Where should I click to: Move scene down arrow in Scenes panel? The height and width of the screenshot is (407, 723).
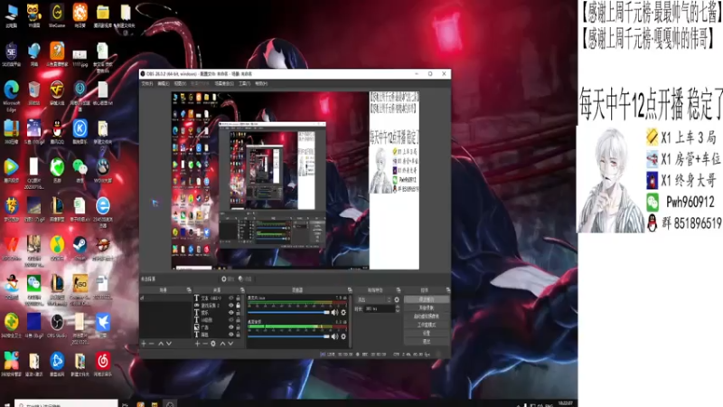point(169,344)
